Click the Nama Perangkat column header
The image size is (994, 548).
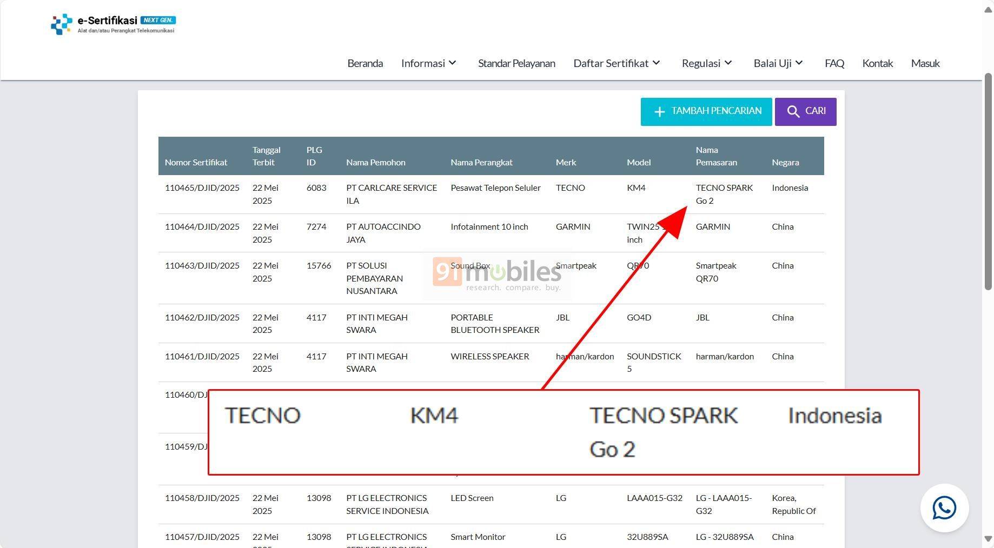(481, 162)
